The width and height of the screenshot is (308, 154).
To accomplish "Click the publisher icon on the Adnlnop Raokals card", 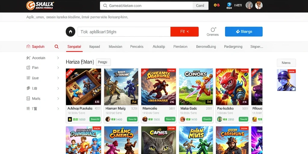I will [x=70, y=119].
